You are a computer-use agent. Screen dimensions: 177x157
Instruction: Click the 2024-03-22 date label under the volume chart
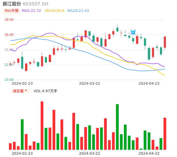[89, 153]
